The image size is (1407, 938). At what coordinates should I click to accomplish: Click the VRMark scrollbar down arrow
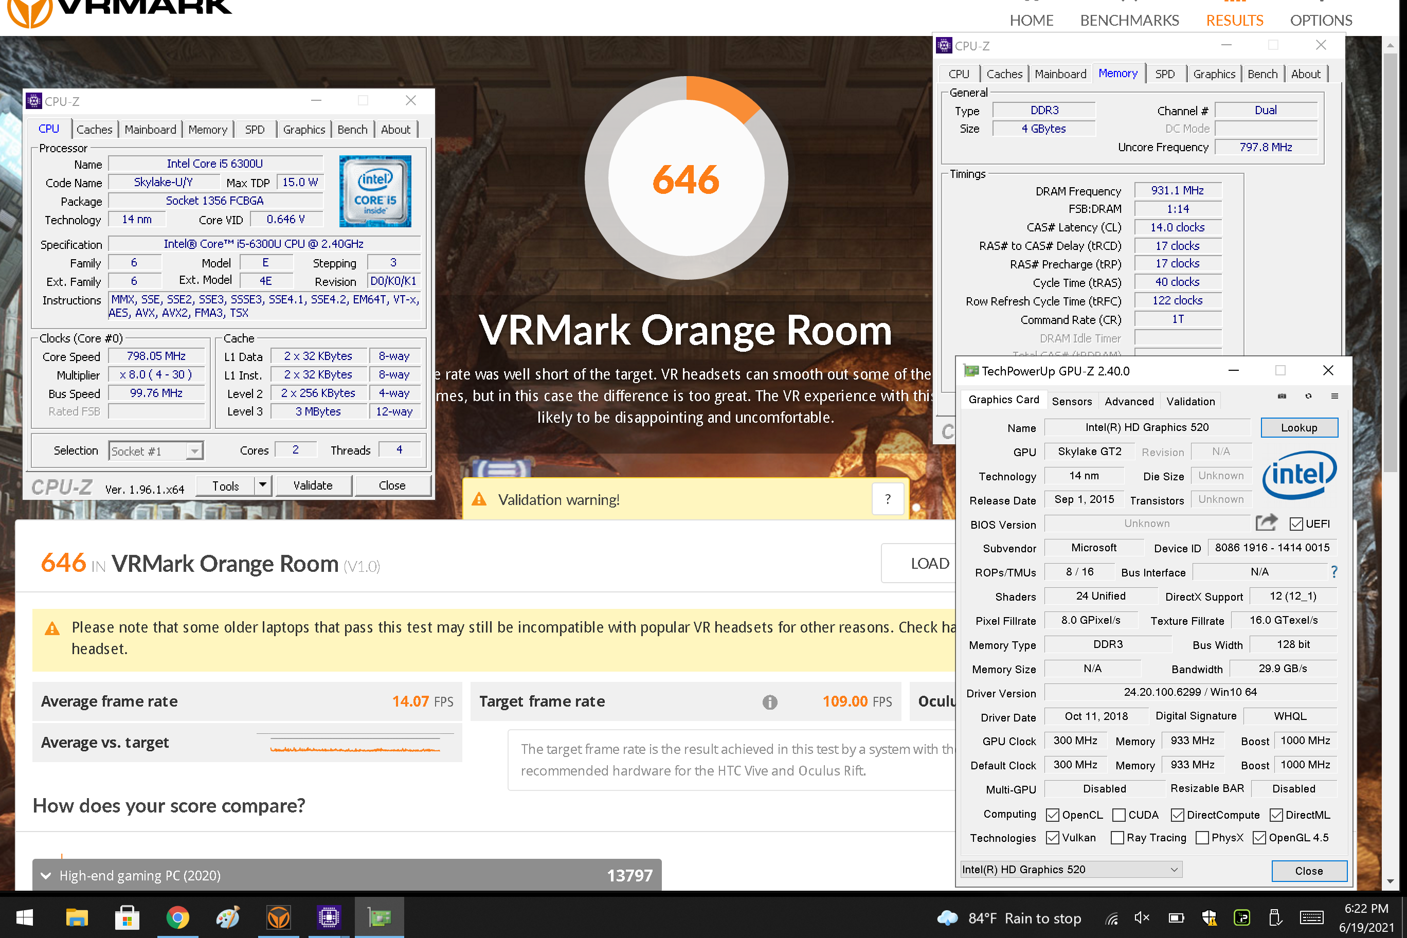pos(1389,881)
